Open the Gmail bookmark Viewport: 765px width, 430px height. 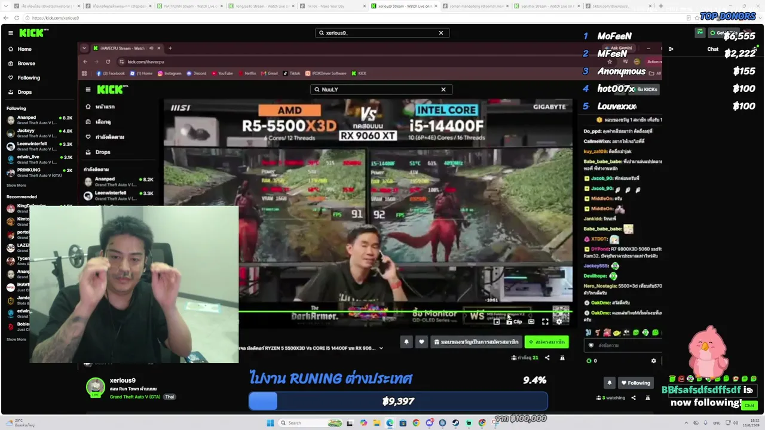[270, 73]
